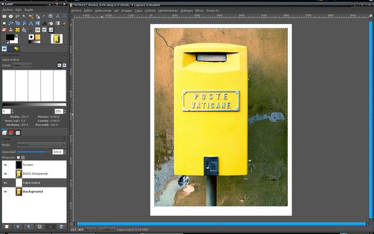This screenshot has height=234, width=374.
Task: Anchor the floating layer
Action: point(51,227)
